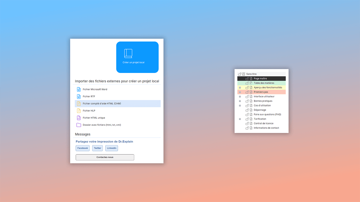The height and width of the screenshot is (202, 360).
Task: Click the CHM compiled help file icon
Action: pyautogui.click(x=79, y=104)
